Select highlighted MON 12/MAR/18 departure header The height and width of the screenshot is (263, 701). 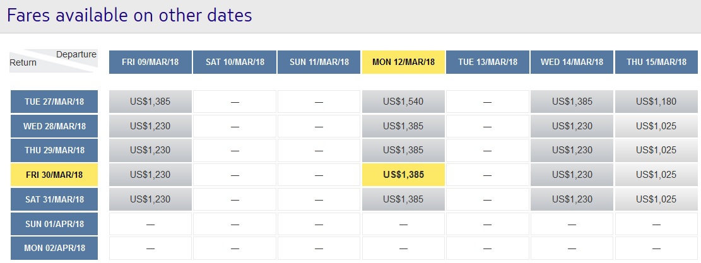[x=403, y=62]
